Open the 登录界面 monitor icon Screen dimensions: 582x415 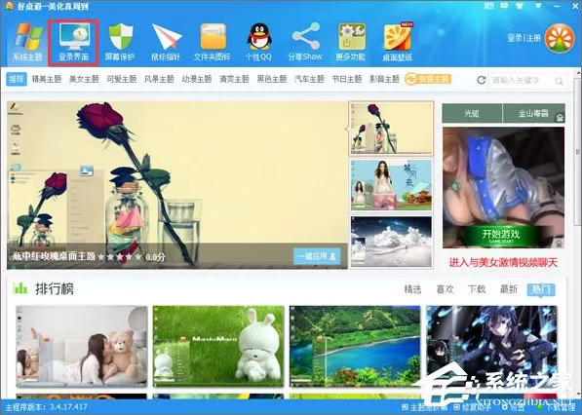(x=73, y=42)
